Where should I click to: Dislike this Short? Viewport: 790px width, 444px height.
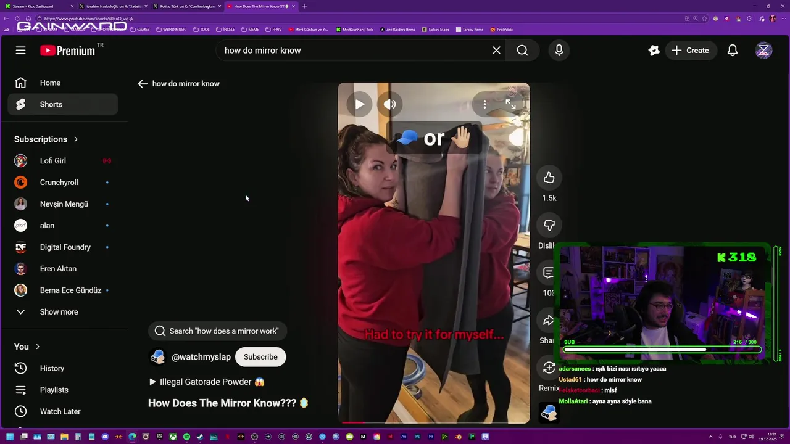(x=549, y=226)
